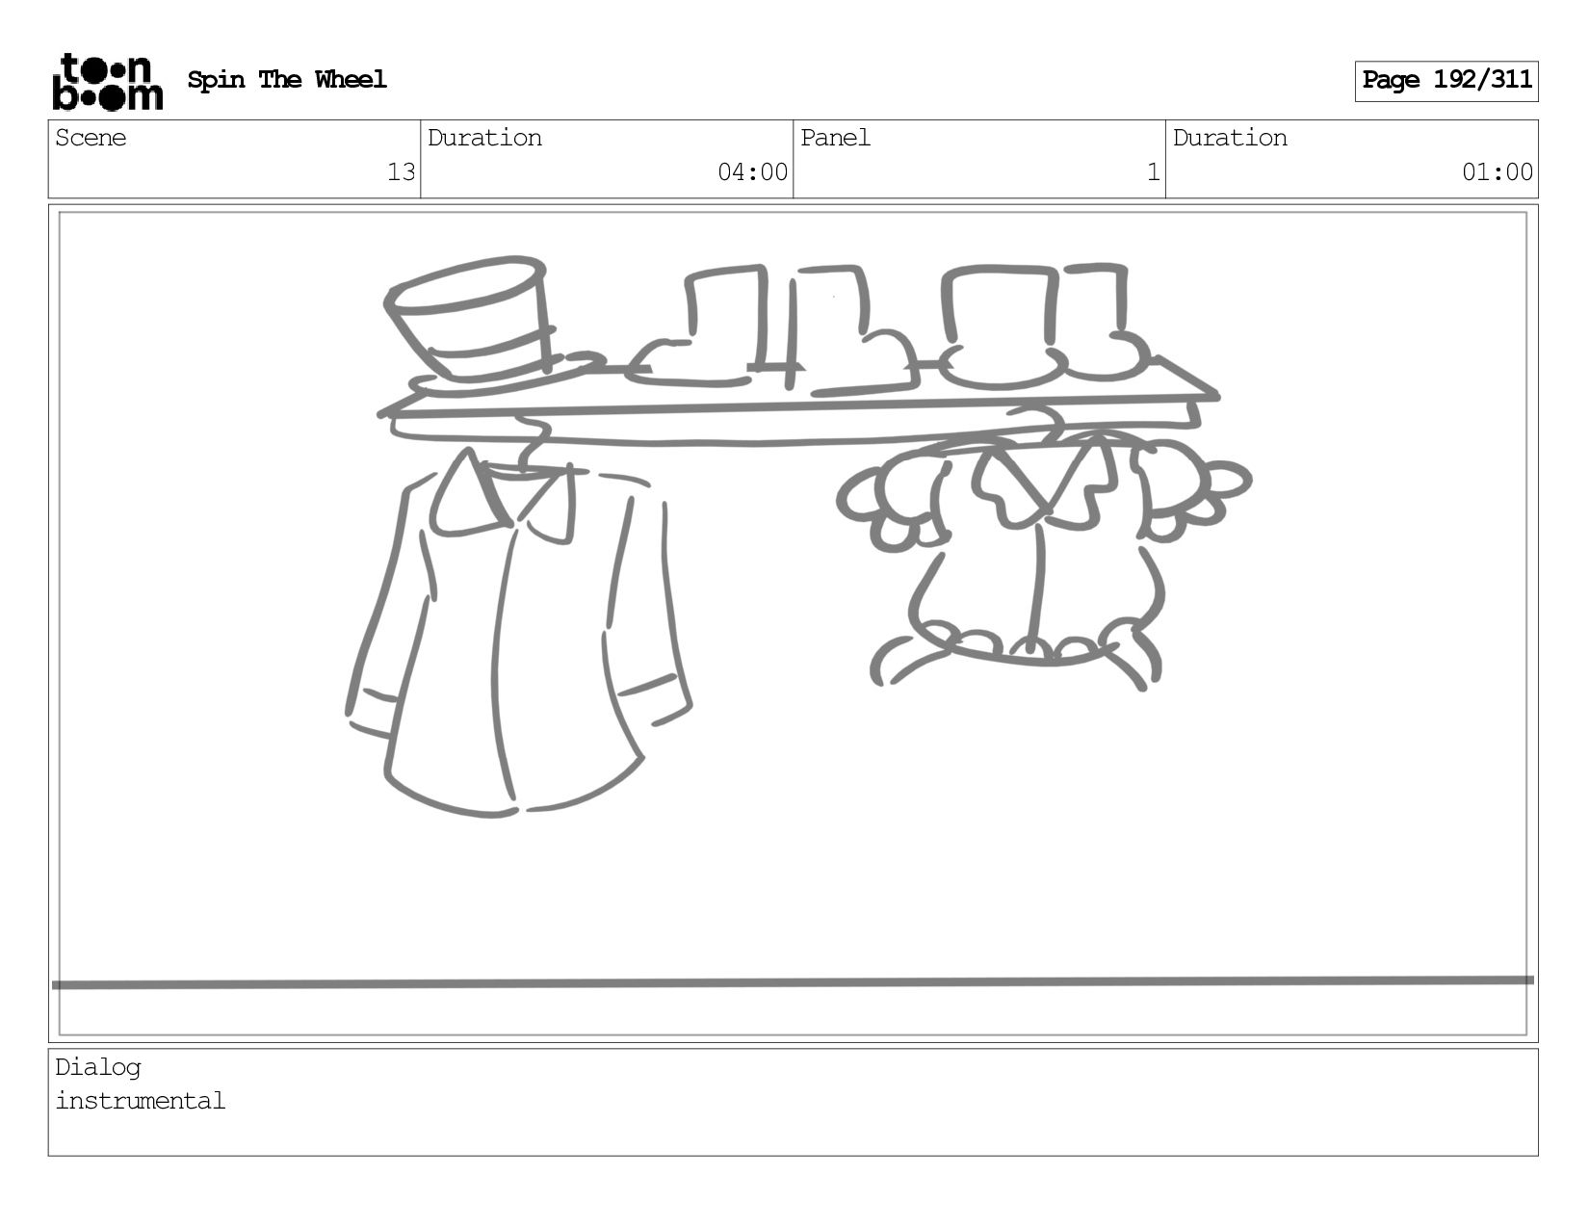
Task: Select the 'Spin The Wheel' title text
Action: 287,80
